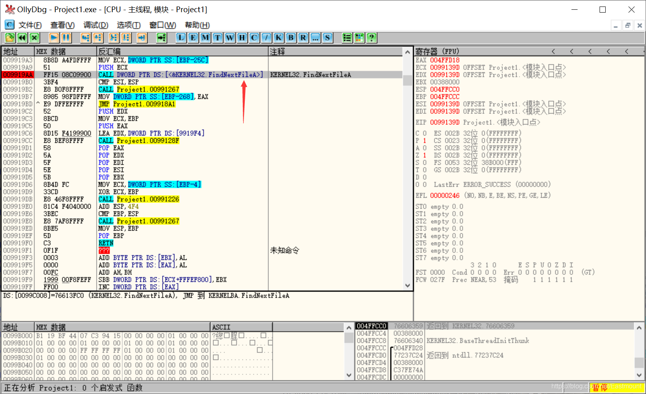Select stack row 004FFCC8 BaseThreadInitThunk

(442, 341)
